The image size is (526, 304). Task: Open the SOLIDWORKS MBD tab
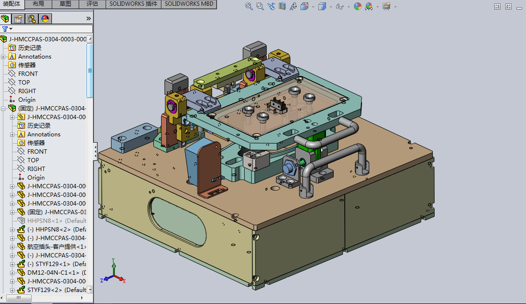pos(189,4)
